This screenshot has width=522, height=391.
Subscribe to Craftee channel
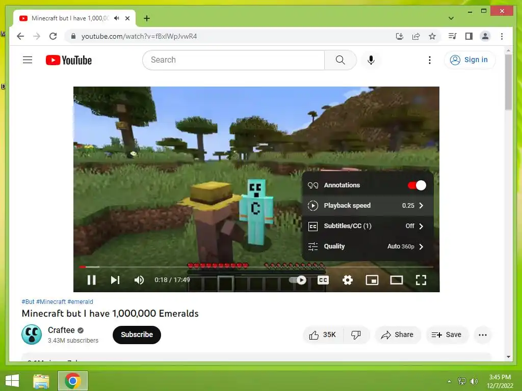coord(137,335)
